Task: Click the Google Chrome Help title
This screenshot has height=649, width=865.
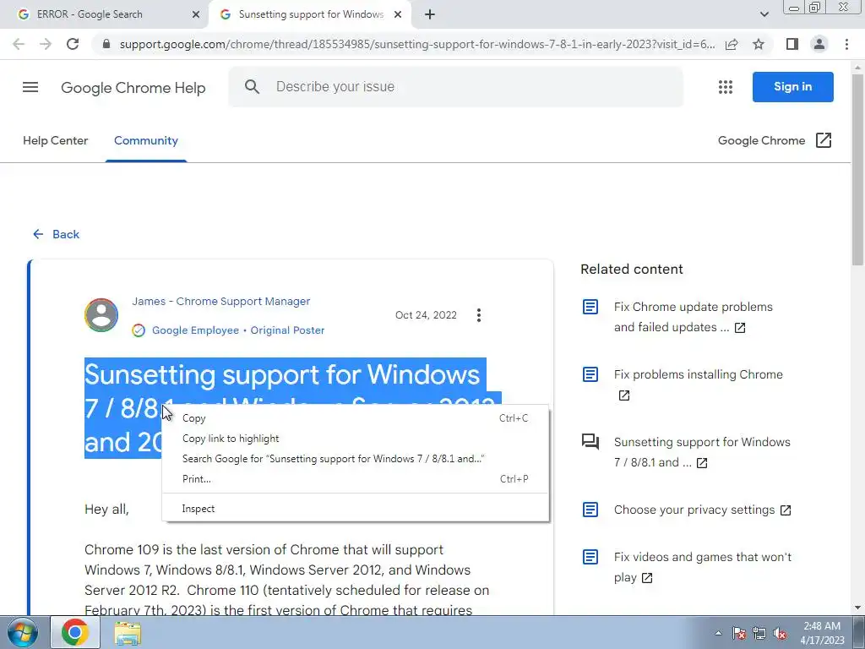Action: (x=133, y=88)
